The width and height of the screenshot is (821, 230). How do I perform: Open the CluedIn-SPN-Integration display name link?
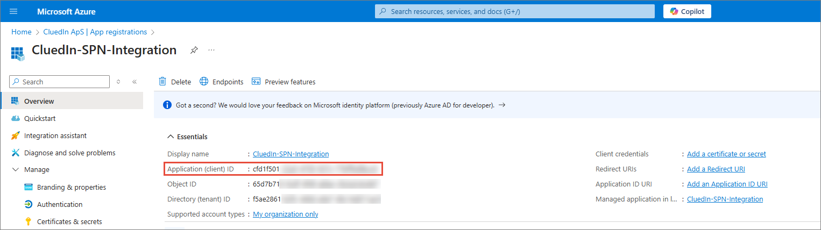(291, 154)
